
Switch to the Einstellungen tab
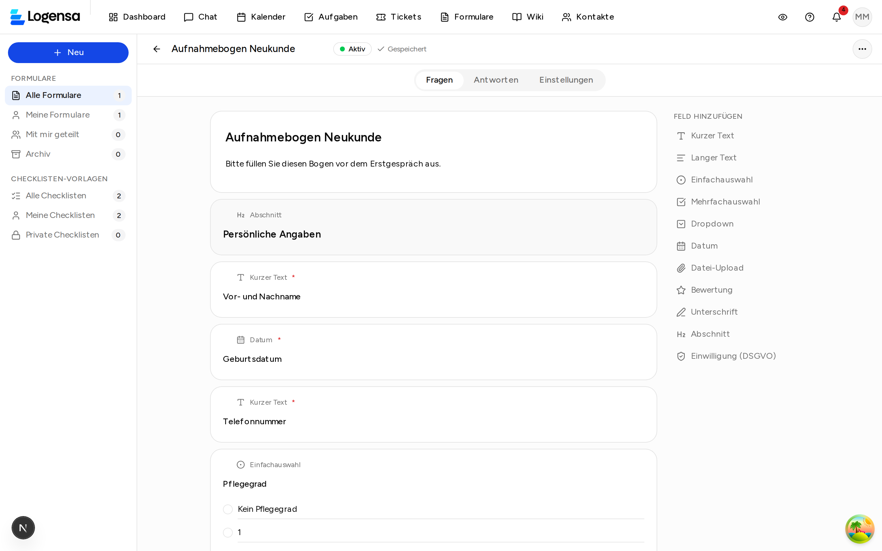pyautogui.click(x=566, y=80)
